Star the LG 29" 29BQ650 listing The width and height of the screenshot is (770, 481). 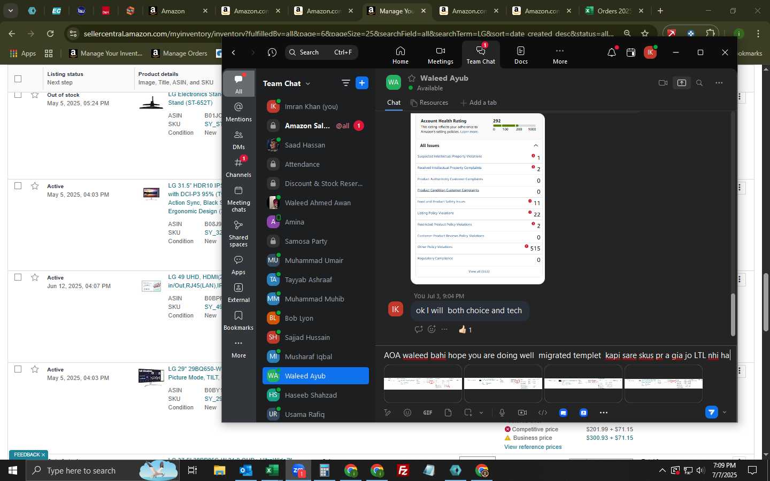[x=35, y=369]
